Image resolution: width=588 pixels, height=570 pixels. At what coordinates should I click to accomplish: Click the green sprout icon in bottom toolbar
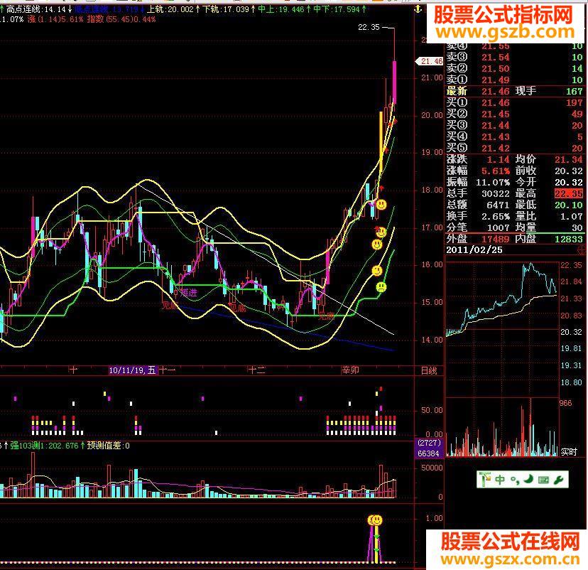[x=484, y=478]
